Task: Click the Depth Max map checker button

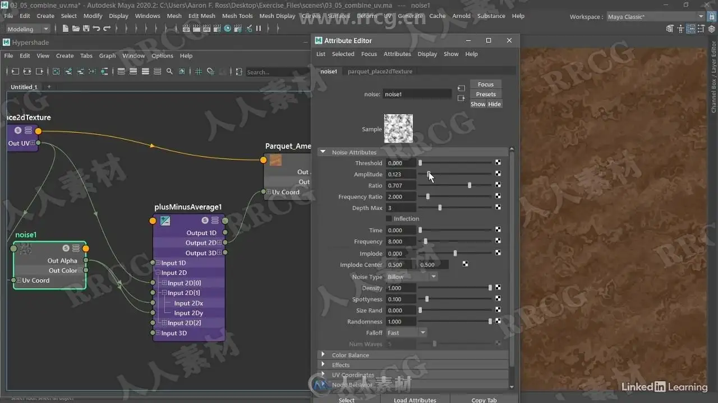Action: click(498, 208)
